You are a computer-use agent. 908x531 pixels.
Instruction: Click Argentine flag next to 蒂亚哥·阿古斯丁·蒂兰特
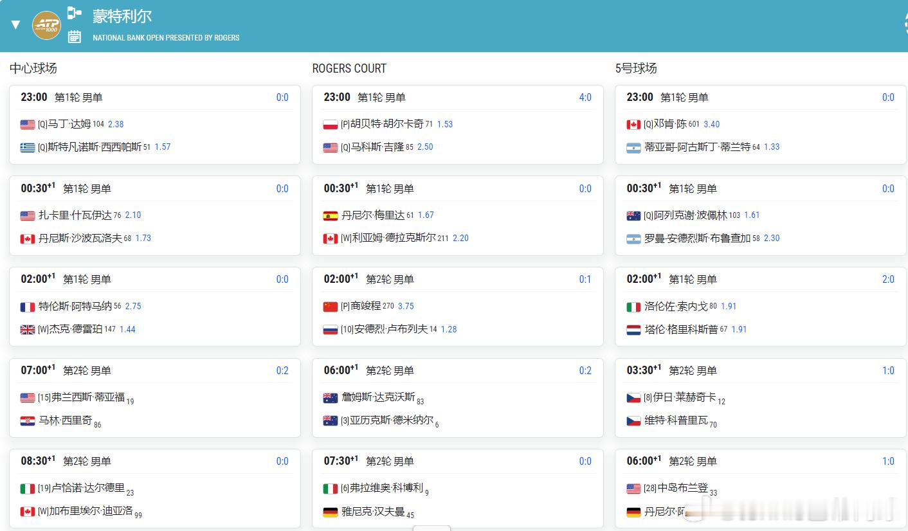pos(634,148)
